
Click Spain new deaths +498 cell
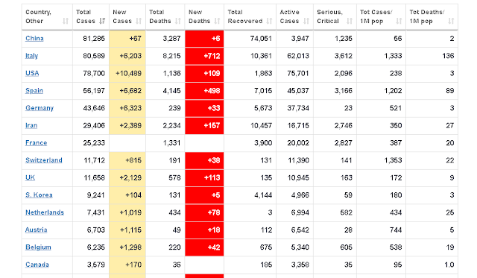tap(204, 91)
